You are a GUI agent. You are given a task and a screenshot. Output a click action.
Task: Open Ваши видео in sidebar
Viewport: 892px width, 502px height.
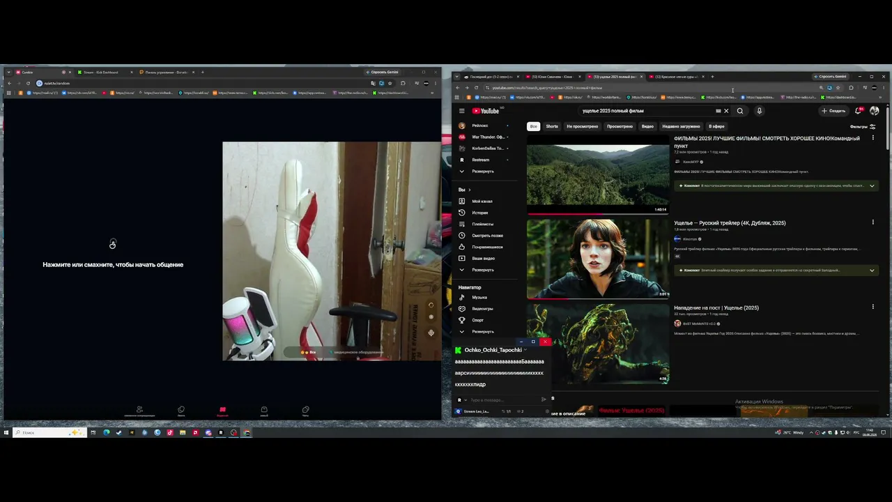[x=483, y=258]
